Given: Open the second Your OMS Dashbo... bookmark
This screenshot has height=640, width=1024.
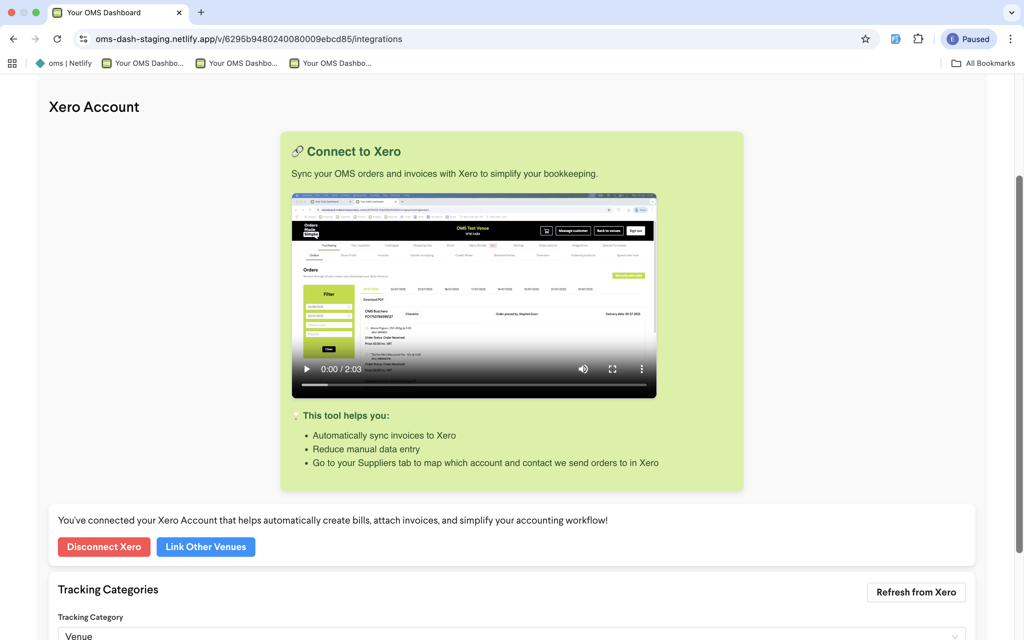Looking at the screenshot, I should pyautogui.click(x=236, y=63).
